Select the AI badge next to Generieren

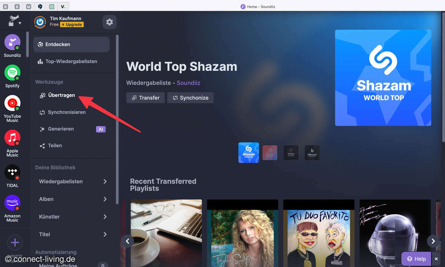point(101,129)
